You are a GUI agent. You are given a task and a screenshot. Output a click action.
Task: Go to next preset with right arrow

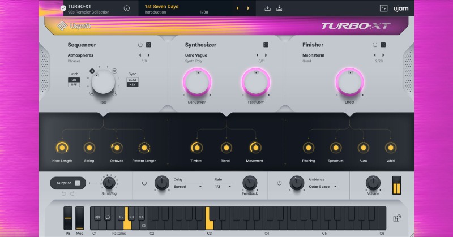pyautogui.click(x=248, y=8)
